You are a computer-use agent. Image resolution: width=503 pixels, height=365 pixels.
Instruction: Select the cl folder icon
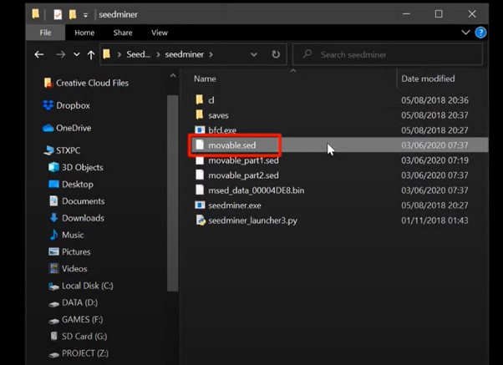[x=200, y=99]
